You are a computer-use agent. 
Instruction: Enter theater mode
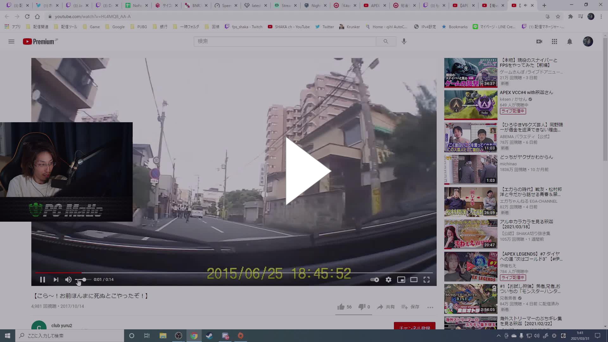pos(414,280)
